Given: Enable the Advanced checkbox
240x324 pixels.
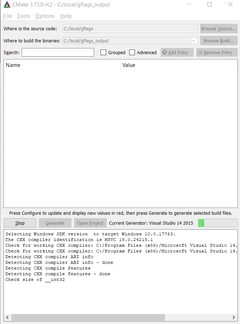Looking at the screenshot, I should point(132,52).
